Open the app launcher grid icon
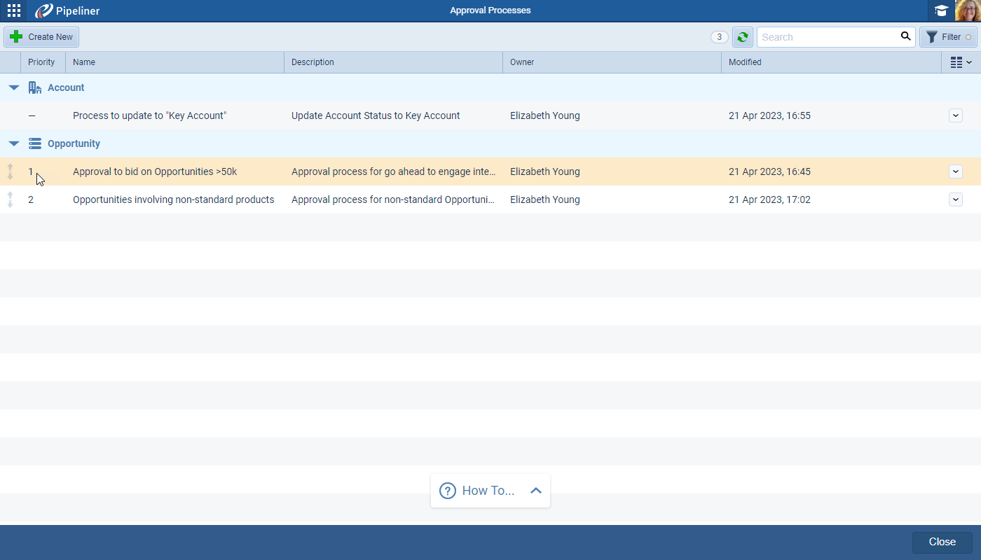The image size is (981, 560). point(14,10)
